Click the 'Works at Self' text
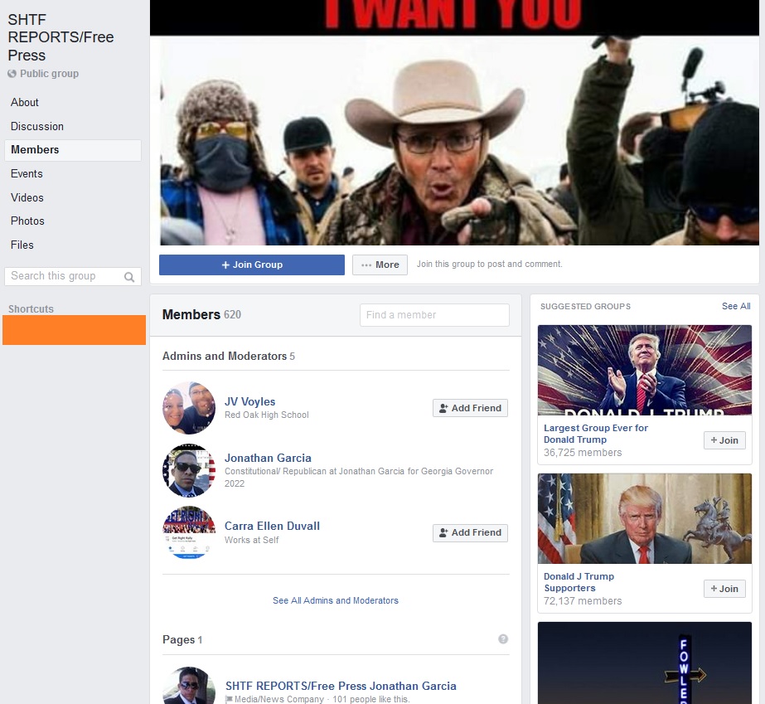The image size is (765, 704). pyautogui.click(x=251, y=540)
